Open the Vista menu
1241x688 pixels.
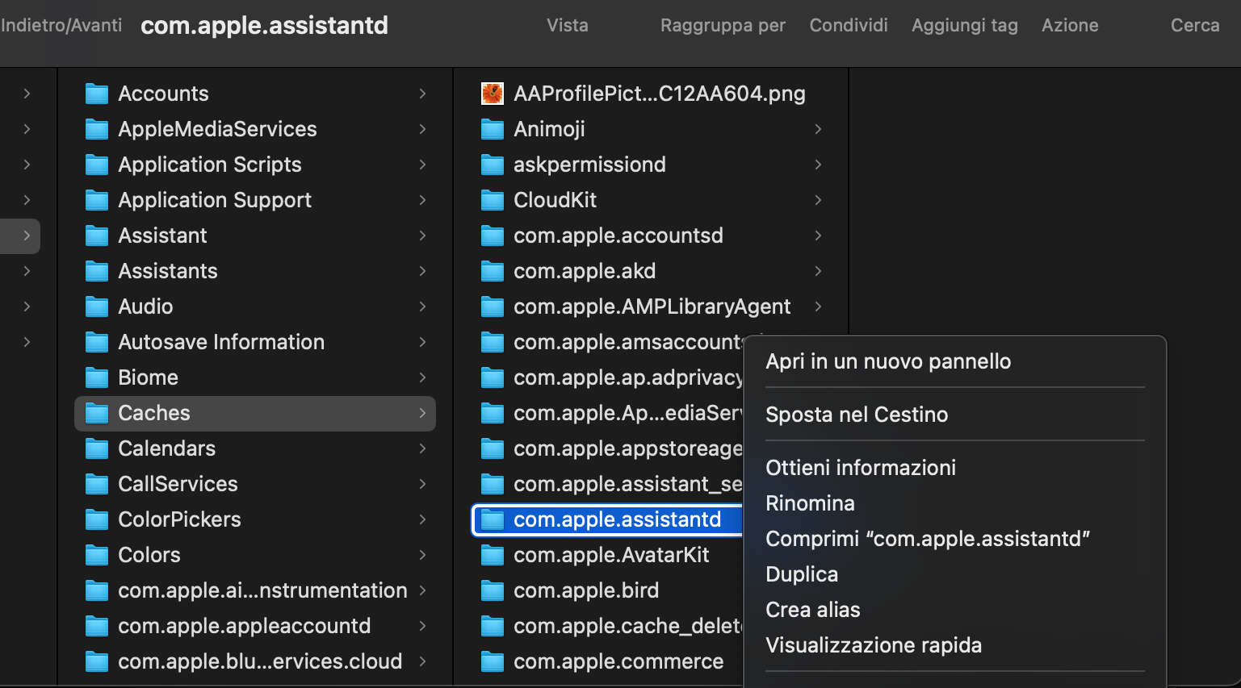point(567,25)
